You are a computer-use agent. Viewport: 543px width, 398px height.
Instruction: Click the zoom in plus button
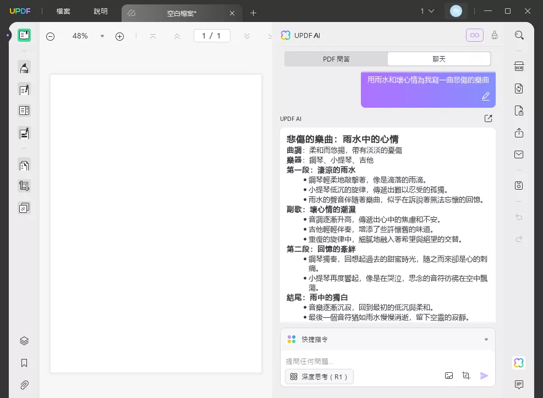[119, 36]
